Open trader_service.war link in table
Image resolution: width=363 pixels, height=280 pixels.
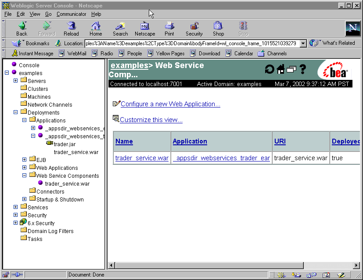click(142, 158)
